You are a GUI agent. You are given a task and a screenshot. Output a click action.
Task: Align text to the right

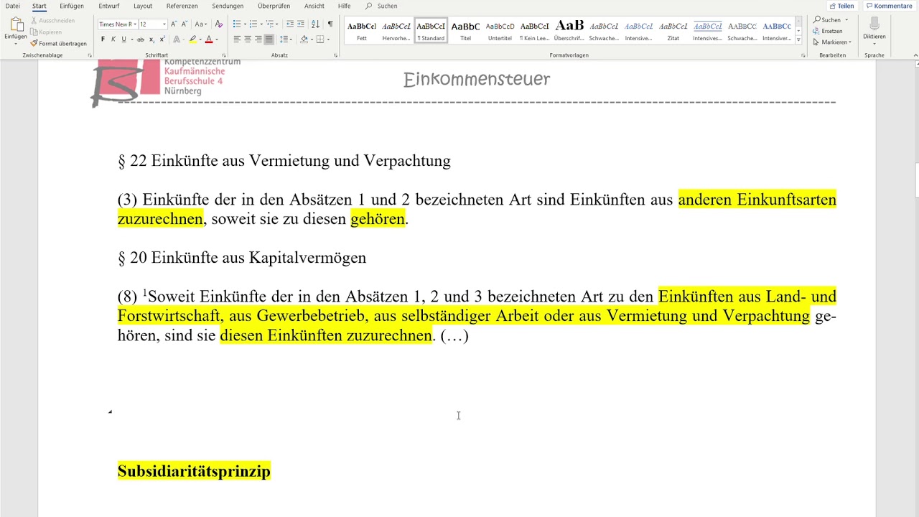coord(258,39)
